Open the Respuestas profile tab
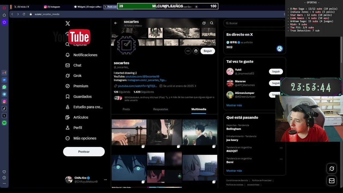343x193 pixels. pyautogui.click(x=161, y=109)
